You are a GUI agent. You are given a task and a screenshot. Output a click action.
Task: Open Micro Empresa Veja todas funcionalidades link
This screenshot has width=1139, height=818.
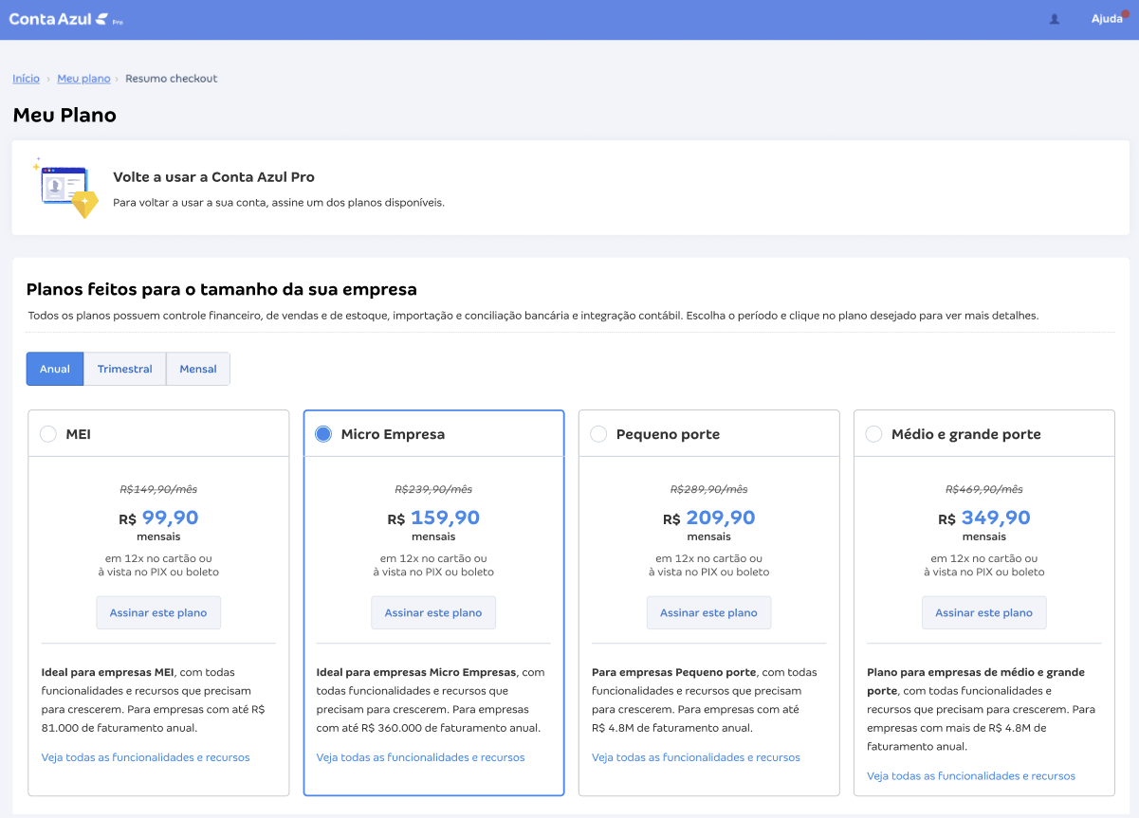point(421,757)
